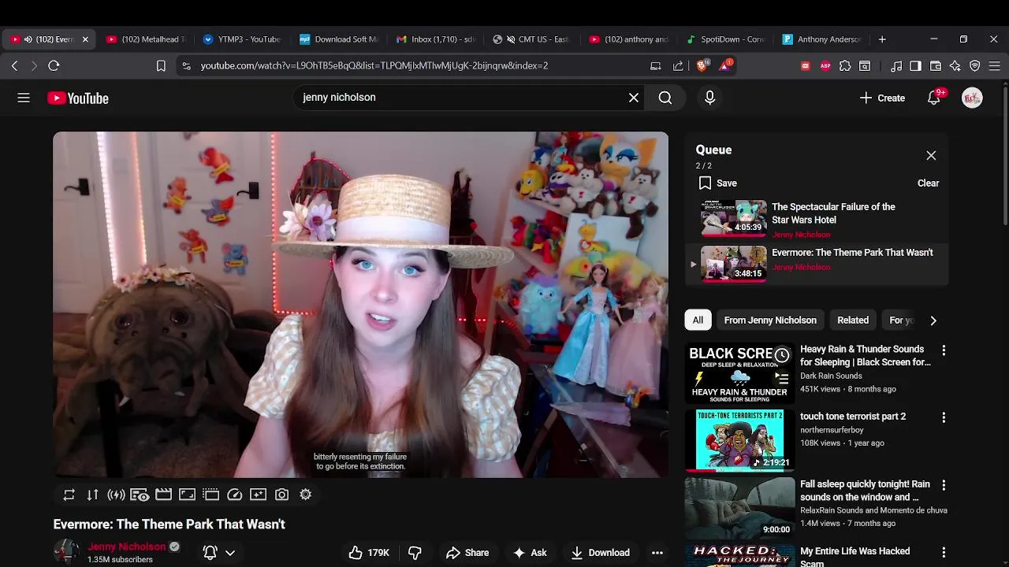Open the Jenny Nicholson channel link
The image size is (1009, 567).
coord(127,547)
